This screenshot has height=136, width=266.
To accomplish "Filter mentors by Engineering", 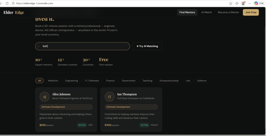I will (x=72, y=81).
